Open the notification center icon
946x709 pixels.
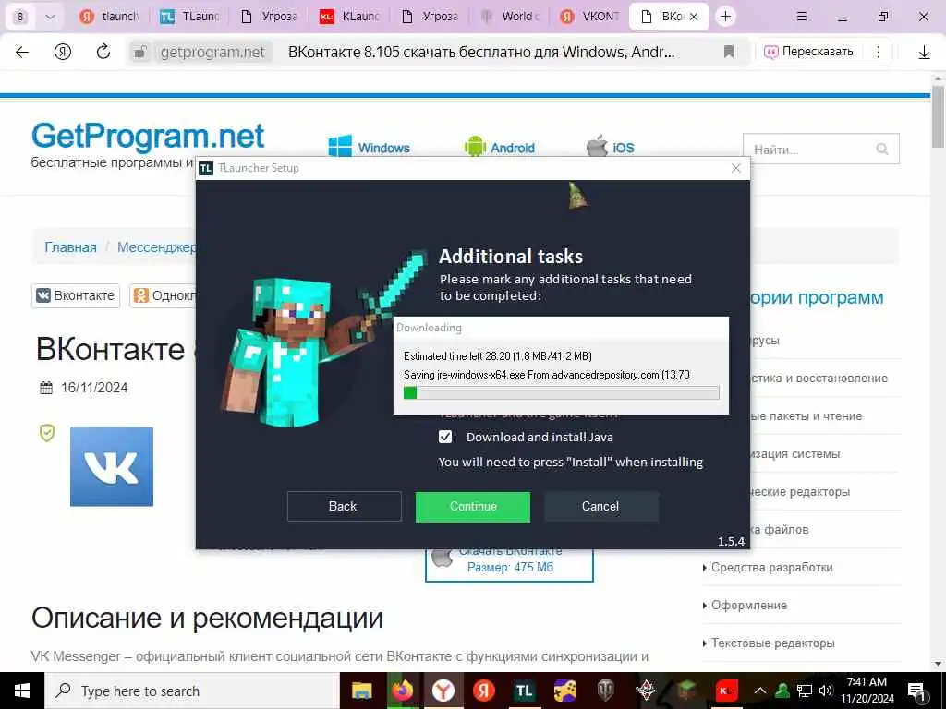point(916,691)
